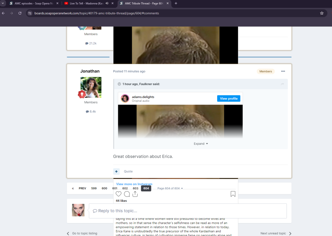Open the tab search dropdown arrow
The width and height of the screenshot is (332, 236).
3,3
